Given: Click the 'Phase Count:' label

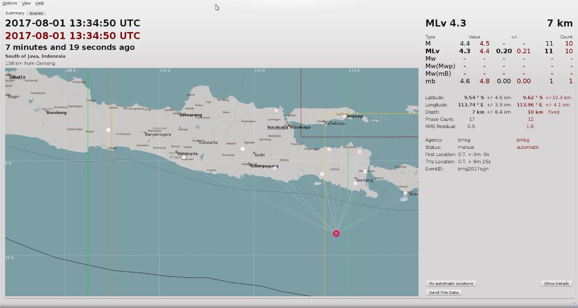Looking at the screenshot, I should [x=440, y=119].
